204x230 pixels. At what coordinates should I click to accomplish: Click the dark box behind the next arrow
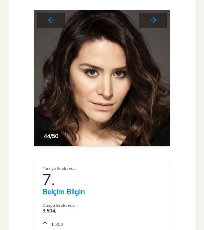[x=162, y=24]
